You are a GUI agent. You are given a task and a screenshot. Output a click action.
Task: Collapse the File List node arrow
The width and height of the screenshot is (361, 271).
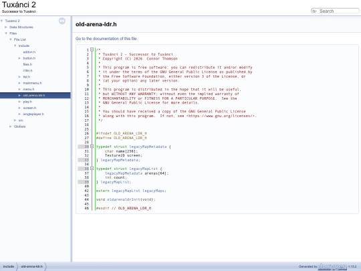coord(11,39)
